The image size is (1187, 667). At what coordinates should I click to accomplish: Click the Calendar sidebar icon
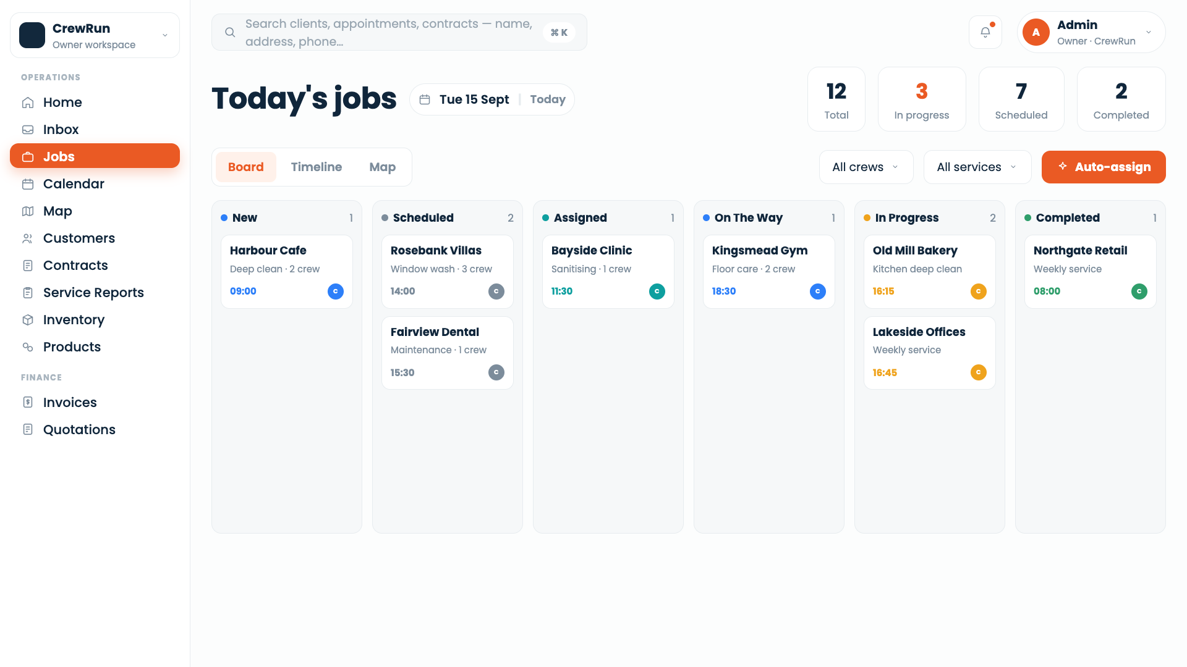pyautogui.click(x=28, y=184)
